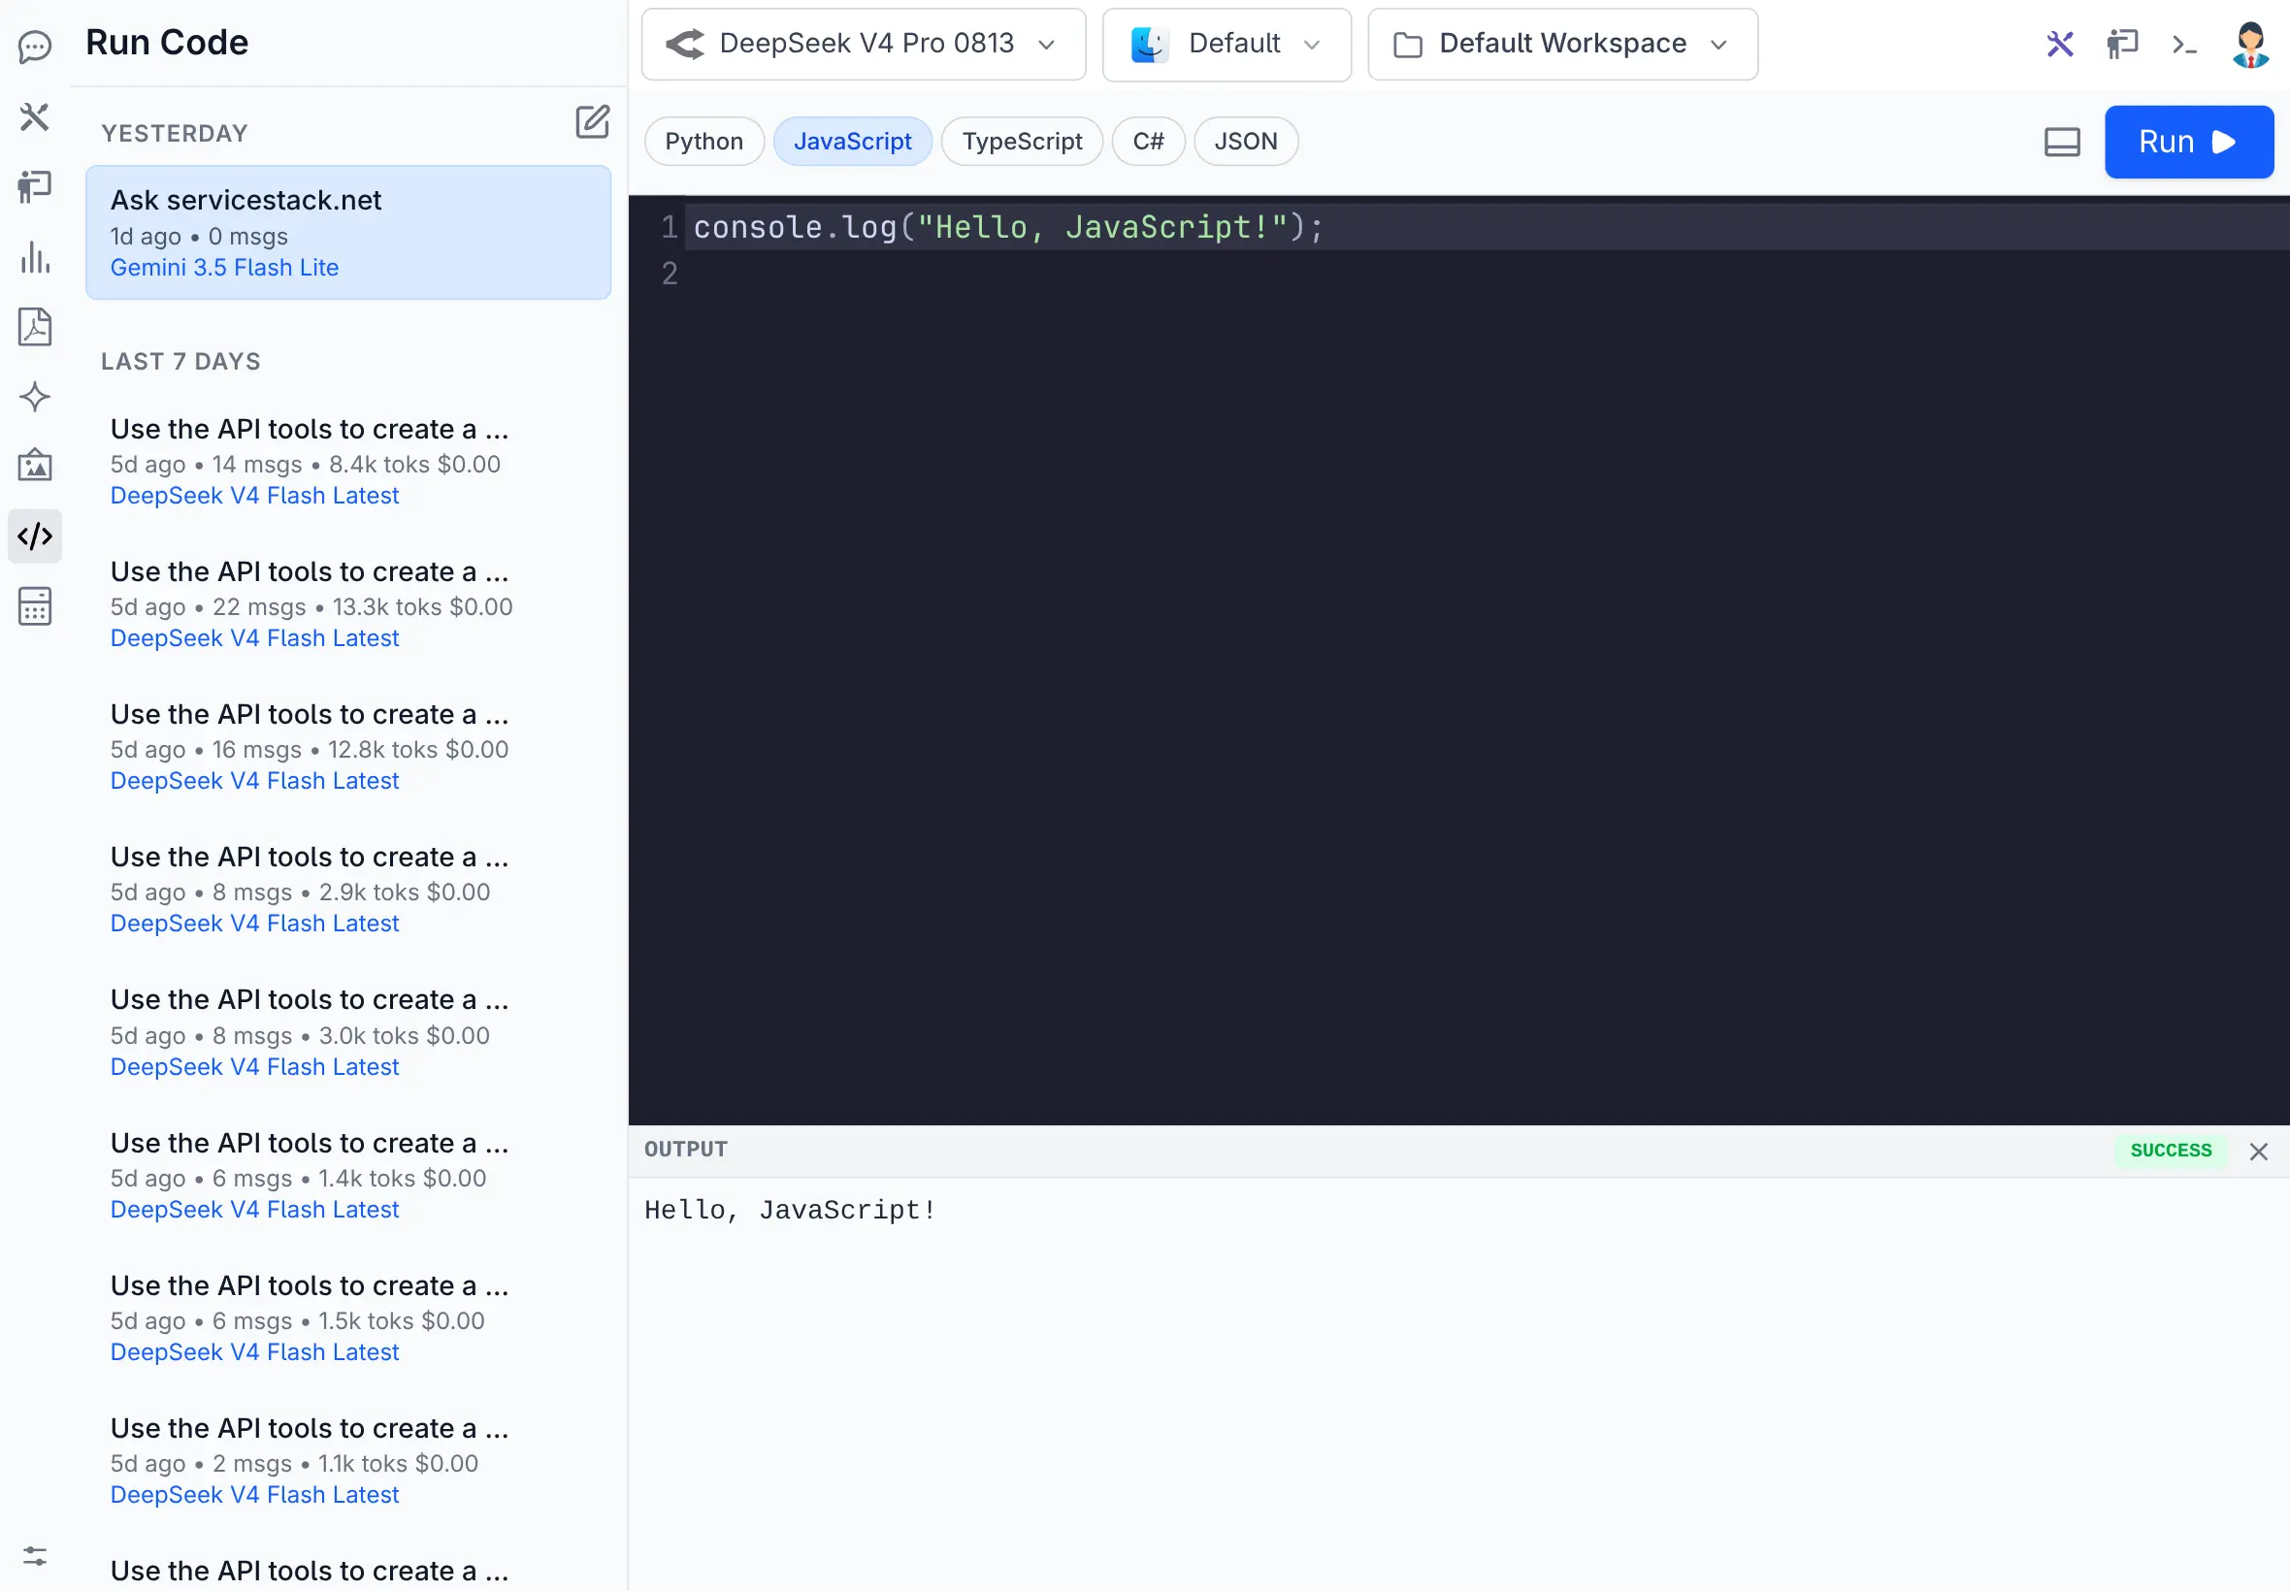The width and height of the screenshot is (2290, 1591).
Task: Click the LAST 7 DAYS section label
Action: (x=180, y=362)
